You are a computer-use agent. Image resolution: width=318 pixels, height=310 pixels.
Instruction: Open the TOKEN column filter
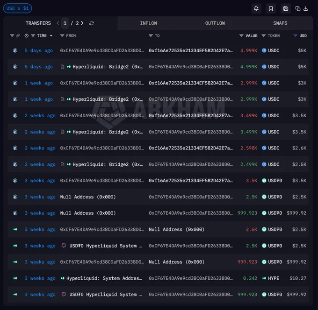(x=264, y=35)
